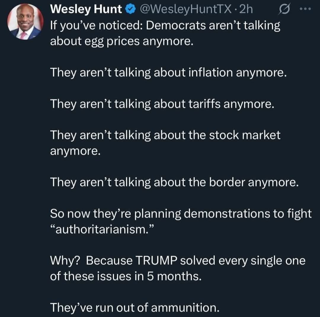
Task: Click the first paragraph about egg prices
Action: tap(165, 33)
